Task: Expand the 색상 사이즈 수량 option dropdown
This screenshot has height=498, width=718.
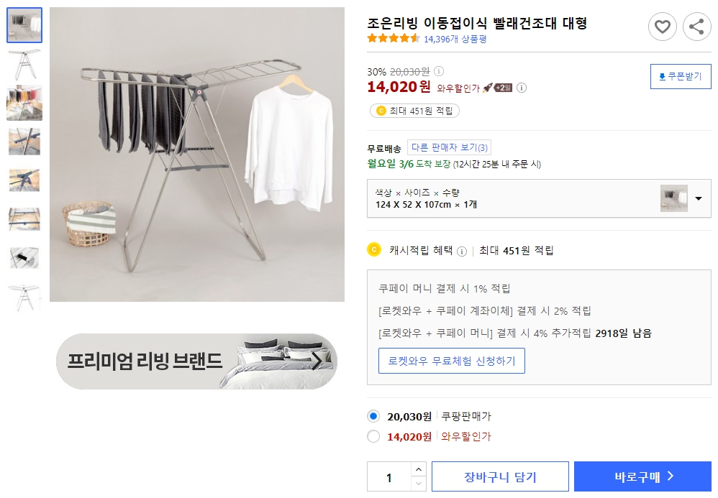Action: (x=699, y=200)
